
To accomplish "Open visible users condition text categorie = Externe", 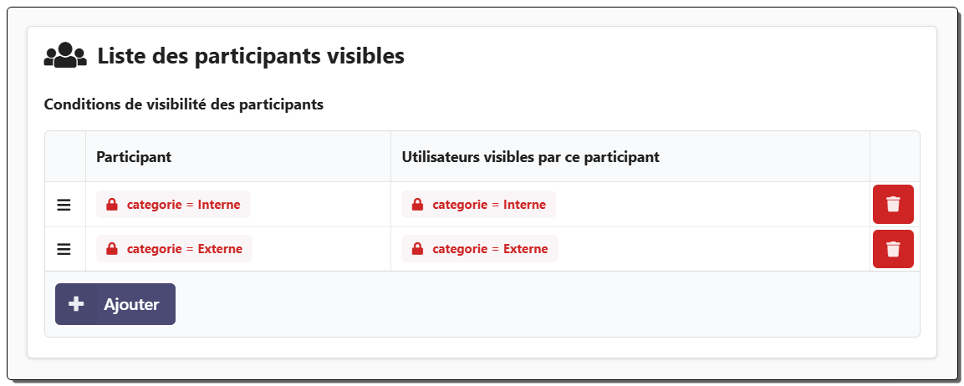I will pyautogui.click(x=490, y=249).
